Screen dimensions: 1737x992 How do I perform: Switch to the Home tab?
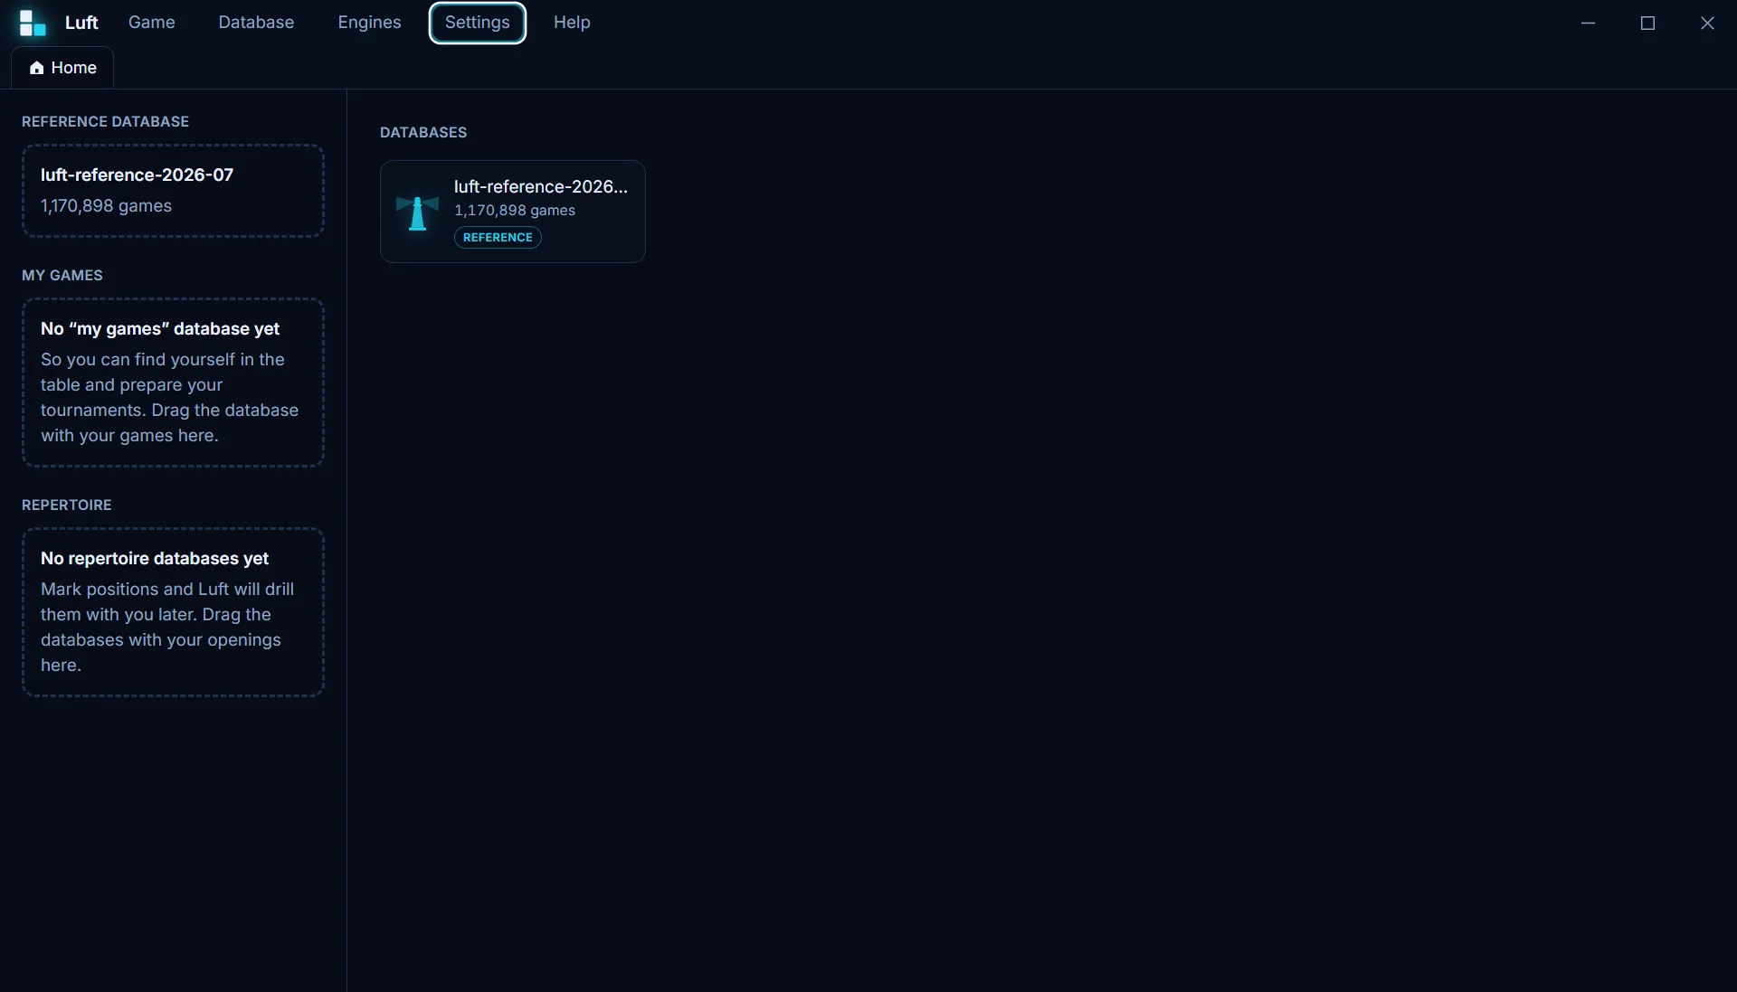click(62, 68)
